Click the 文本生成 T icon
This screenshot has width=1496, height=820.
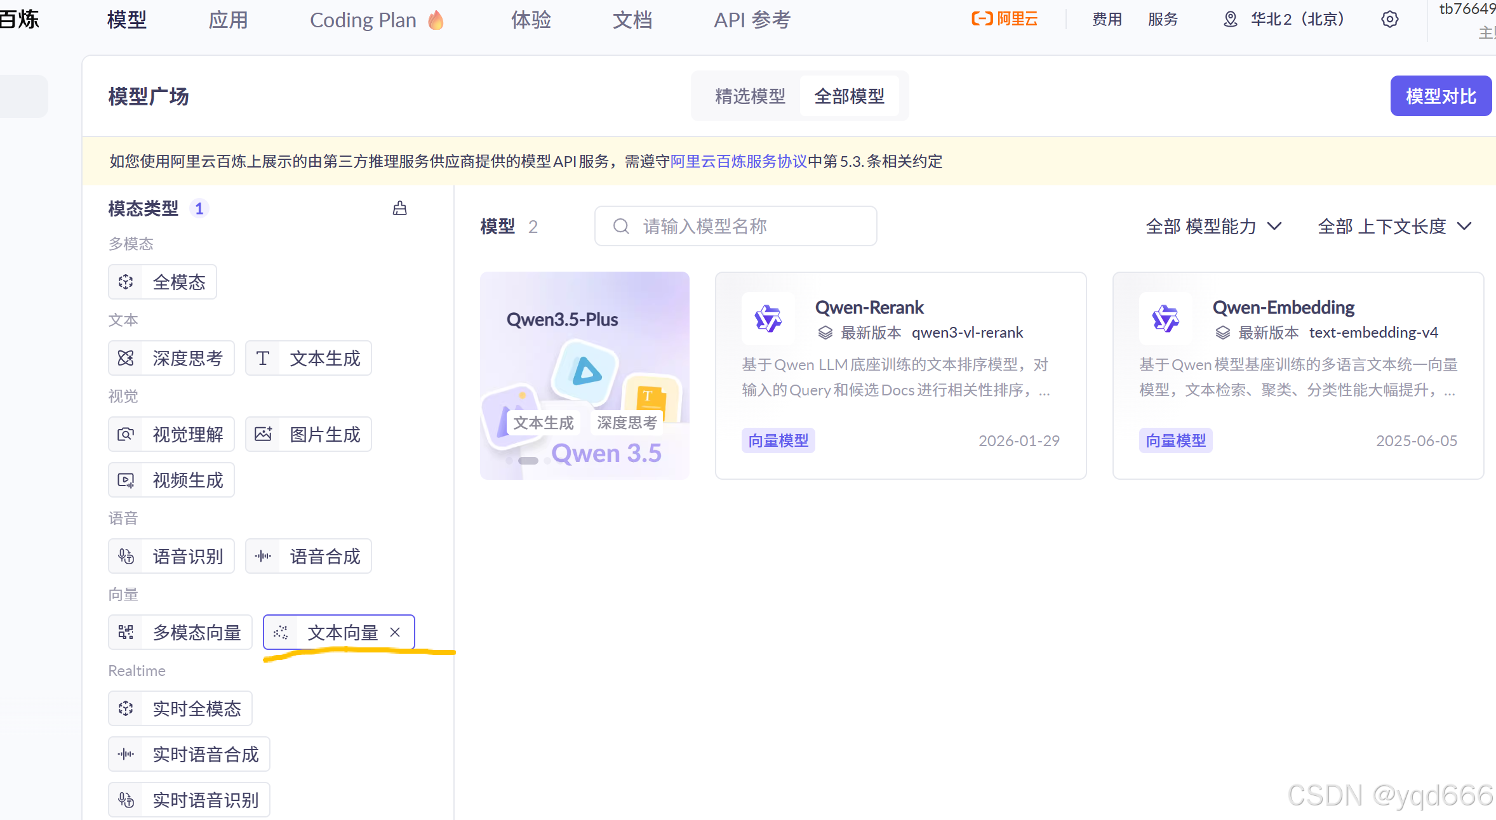(263, 358)
